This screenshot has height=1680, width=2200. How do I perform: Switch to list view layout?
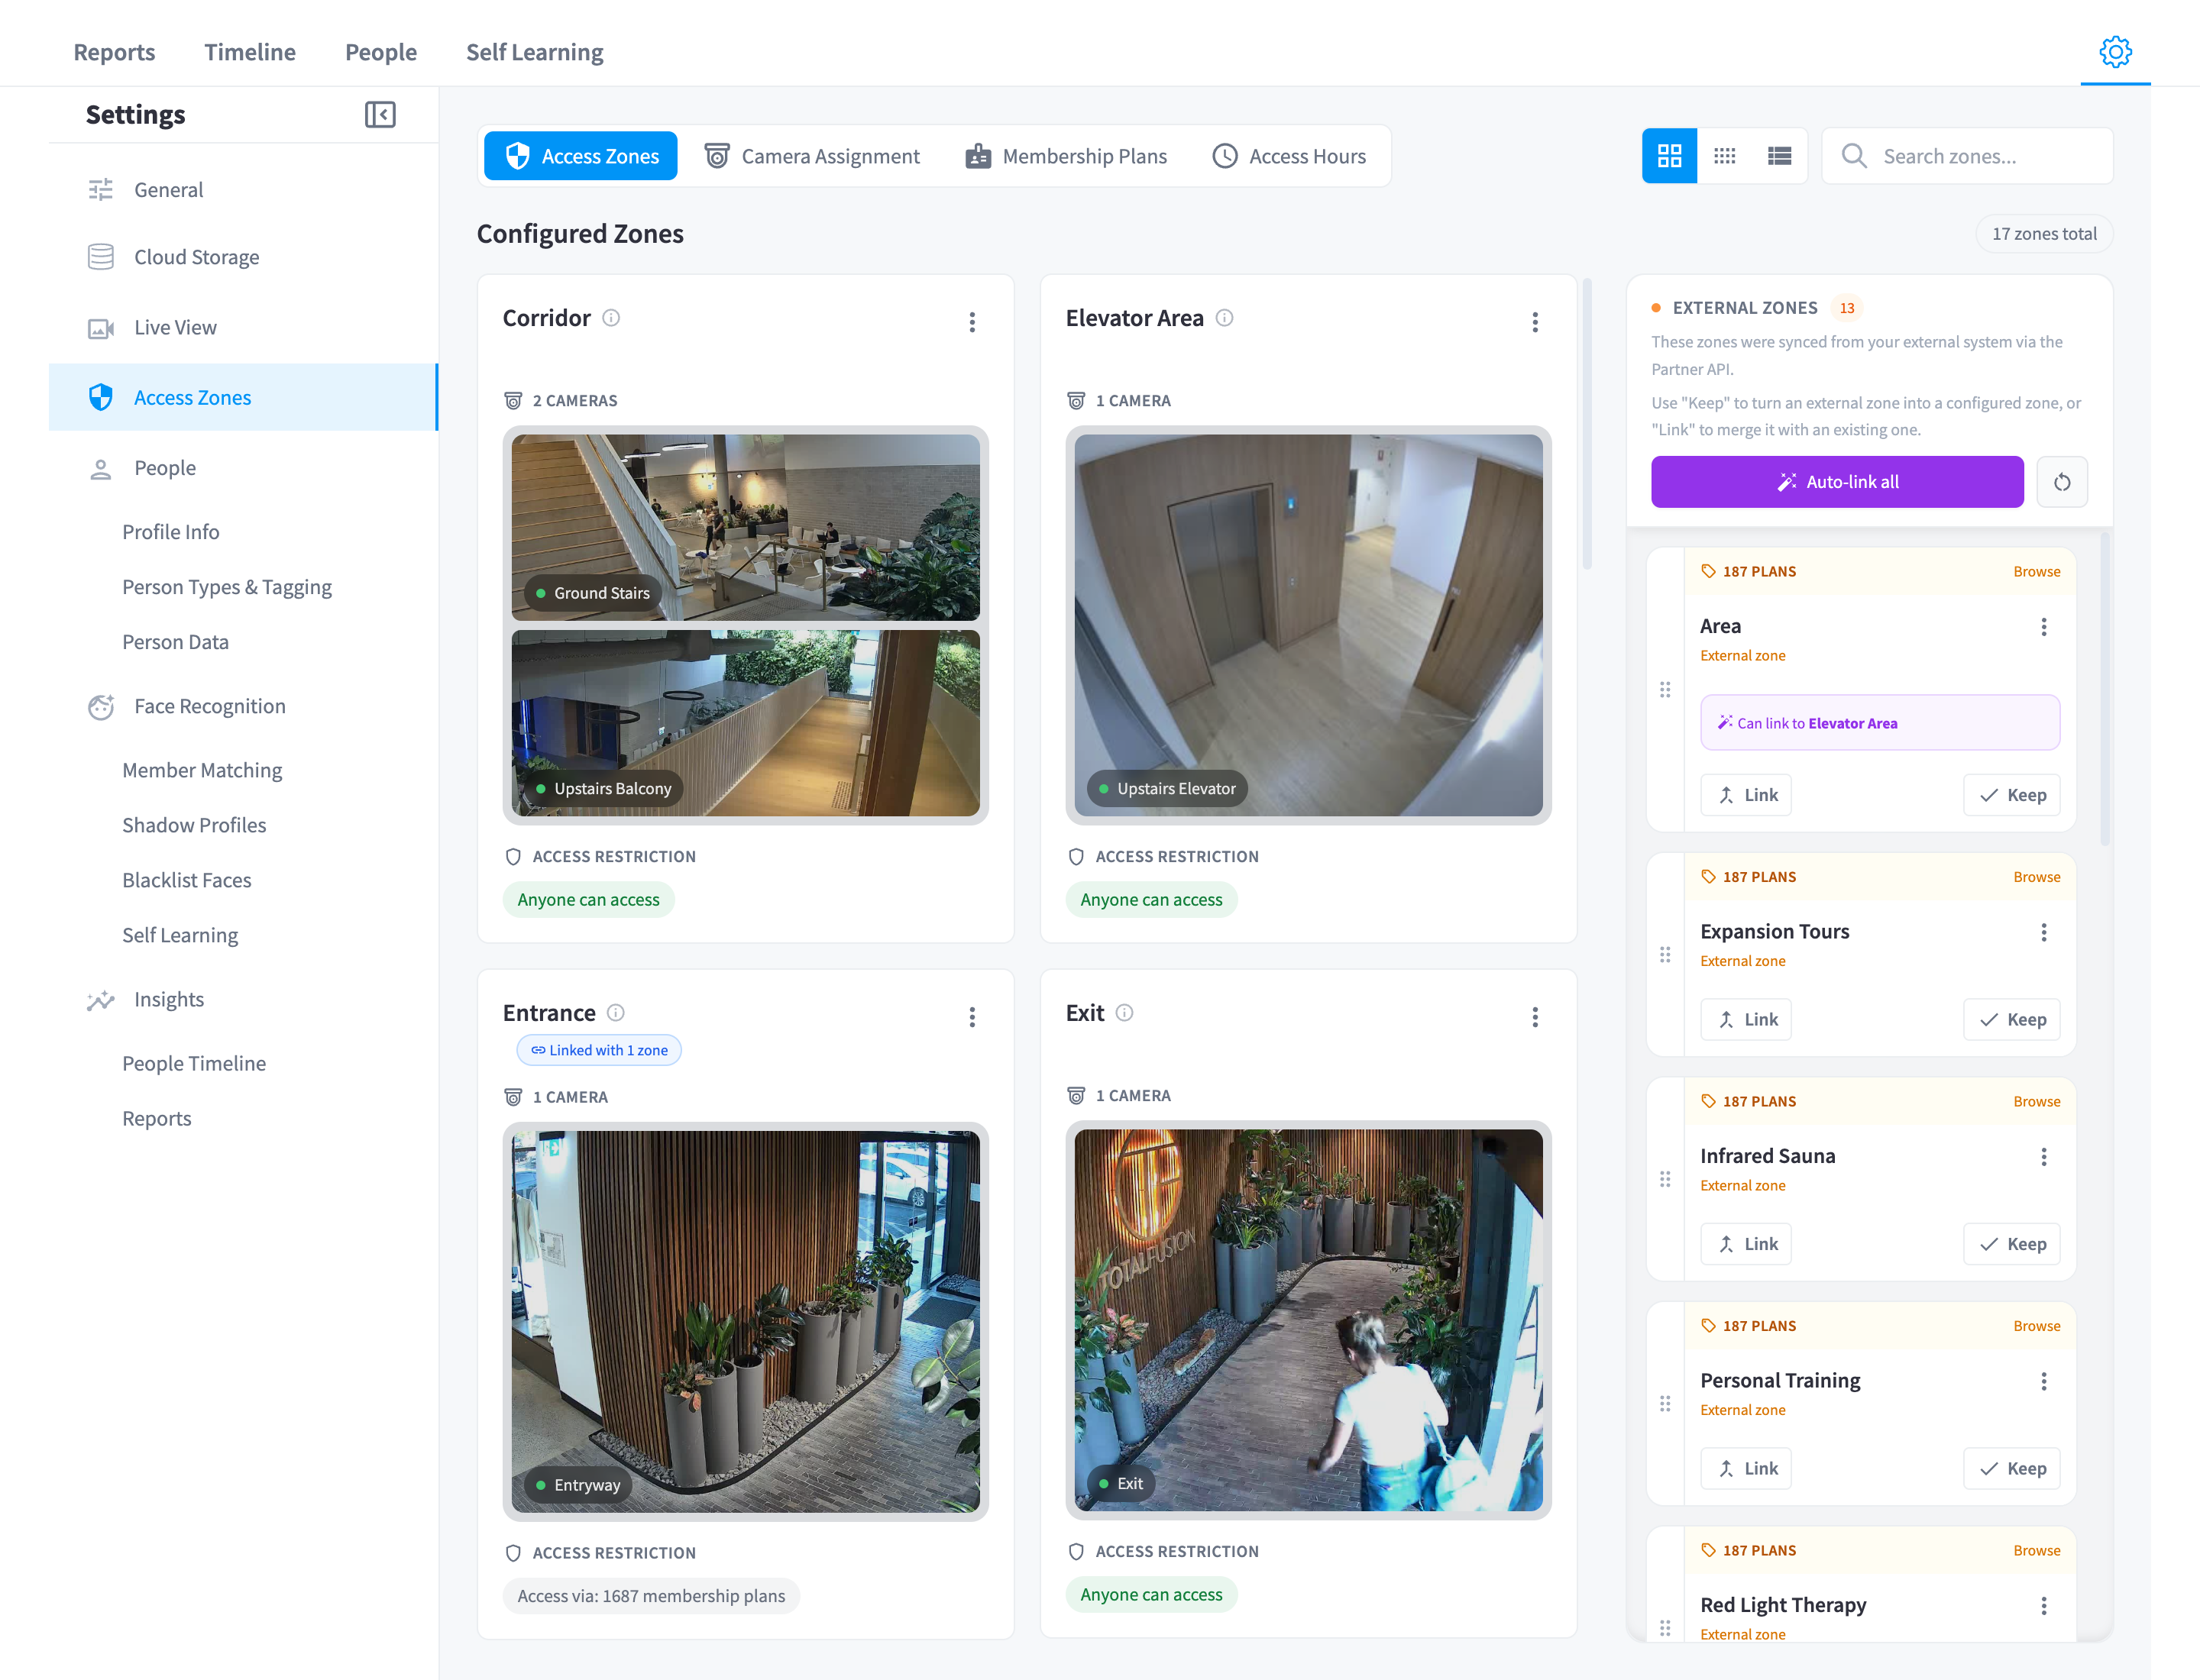click(1779, 156)
